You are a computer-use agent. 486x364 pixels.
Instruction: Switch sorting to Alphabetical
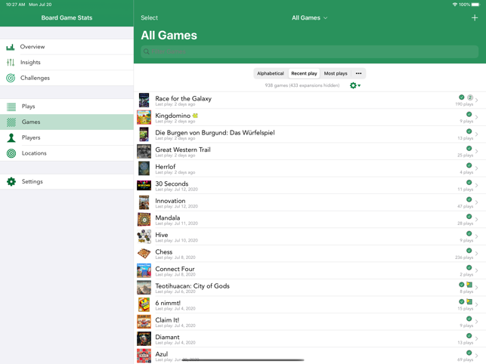point(270,73)
